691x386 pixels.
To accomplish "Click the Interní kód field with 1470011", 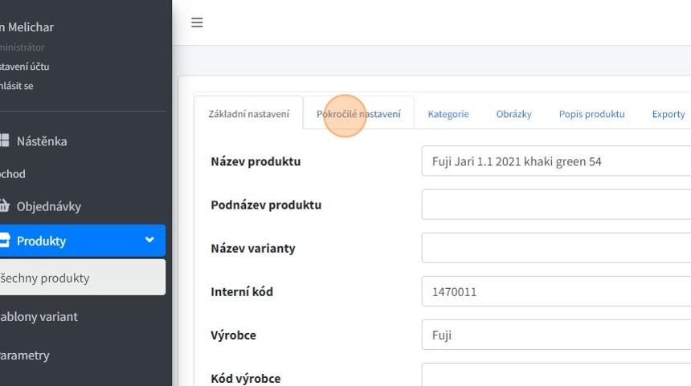I will 554,291.
